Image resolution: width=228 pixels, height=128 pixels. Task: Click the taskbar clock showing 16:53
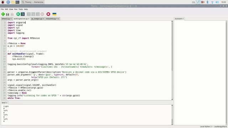[223, 2]
